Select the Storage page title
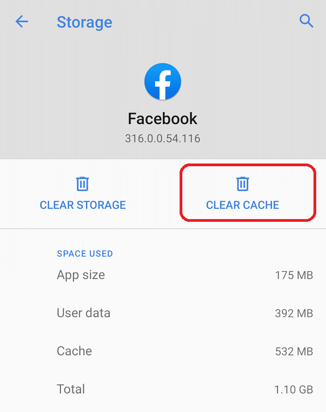The width and height of the screenshot is (326, 412). pyautogui.click(x=84, y=22)
